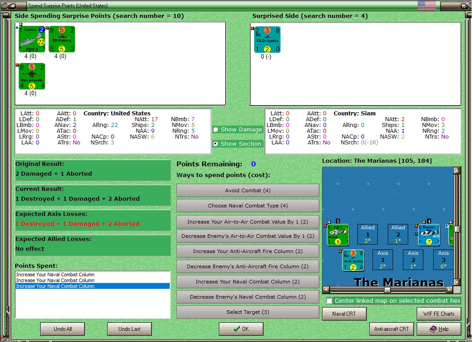
Task: Click Select Target (3) button
Action: 247,312
